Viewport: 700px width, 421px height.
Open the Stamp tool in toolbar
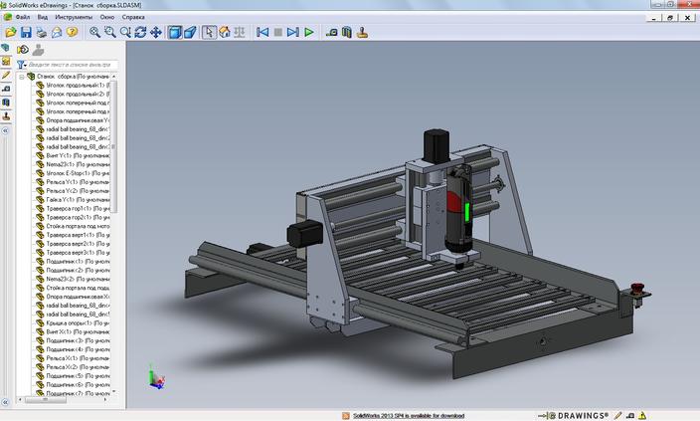[362, 32]
